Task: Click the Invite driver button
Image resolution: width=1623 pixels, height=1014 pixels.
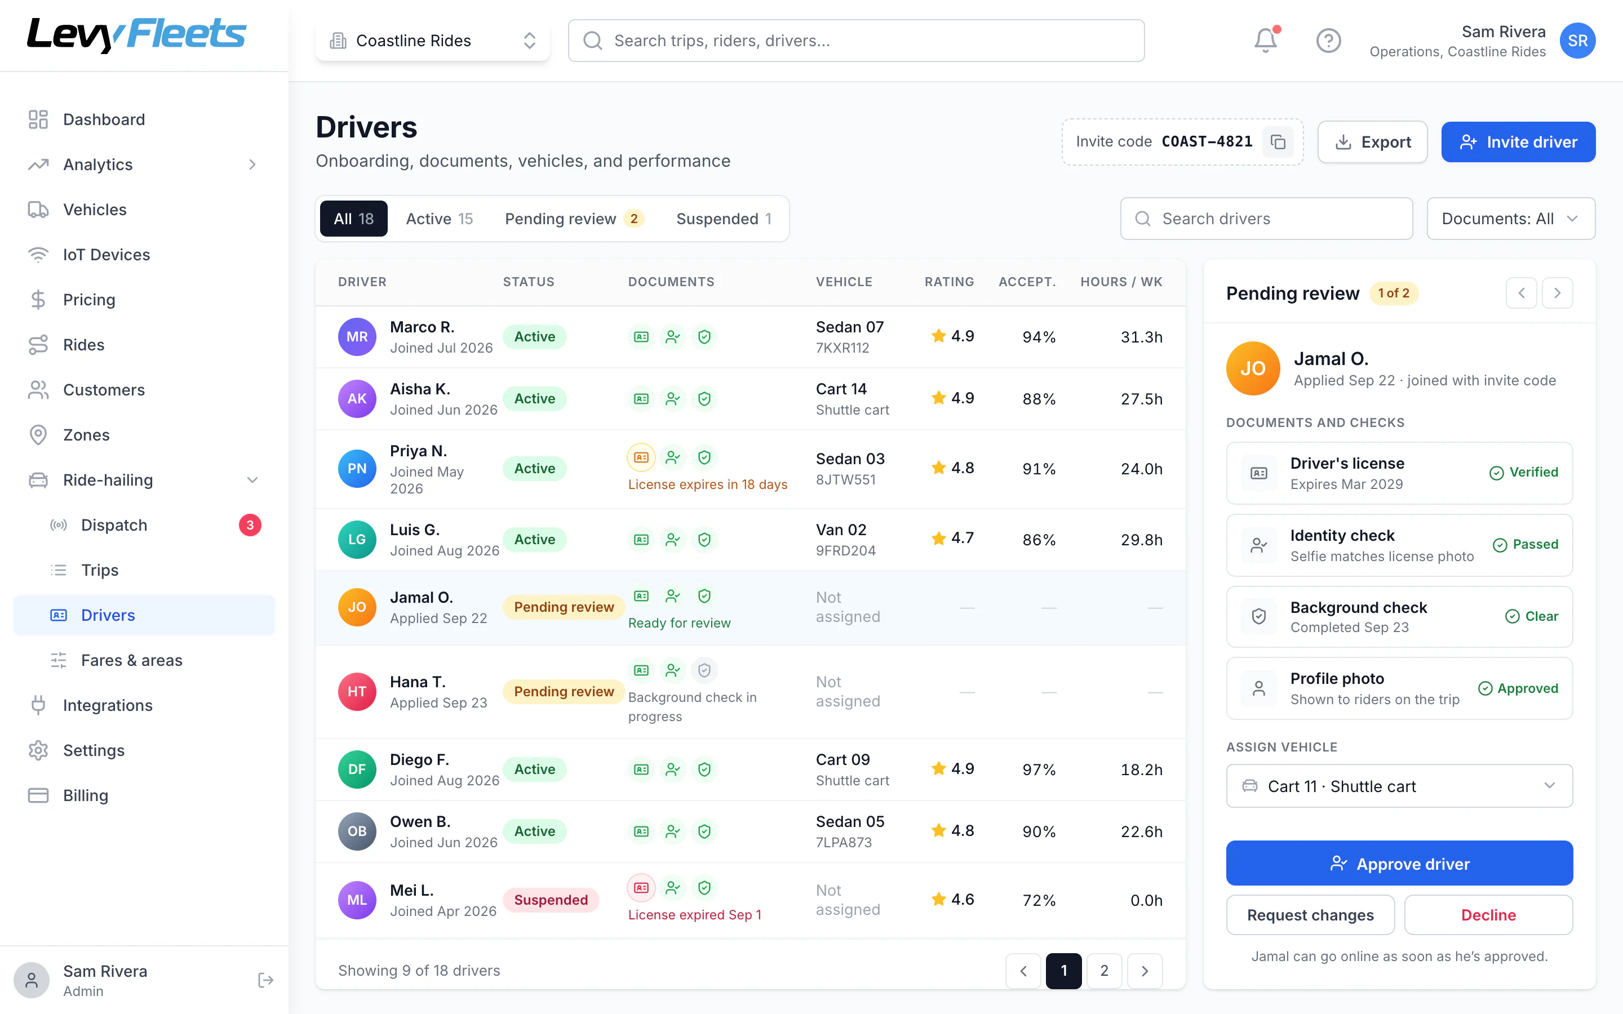Action: (1518, 141)
